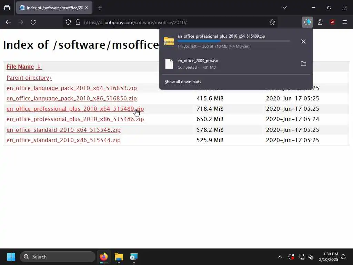The width and height of the screenshot is (353, 265).
Task: Select the 650.2 MiB size cell
Action: (x=210, y=119)
